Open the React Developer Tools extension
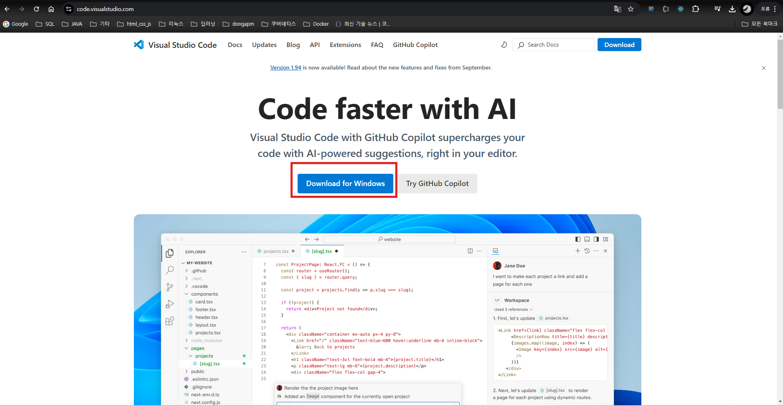Image resolution: width=783 pixels, height=406 pixels. pos(681,9)
